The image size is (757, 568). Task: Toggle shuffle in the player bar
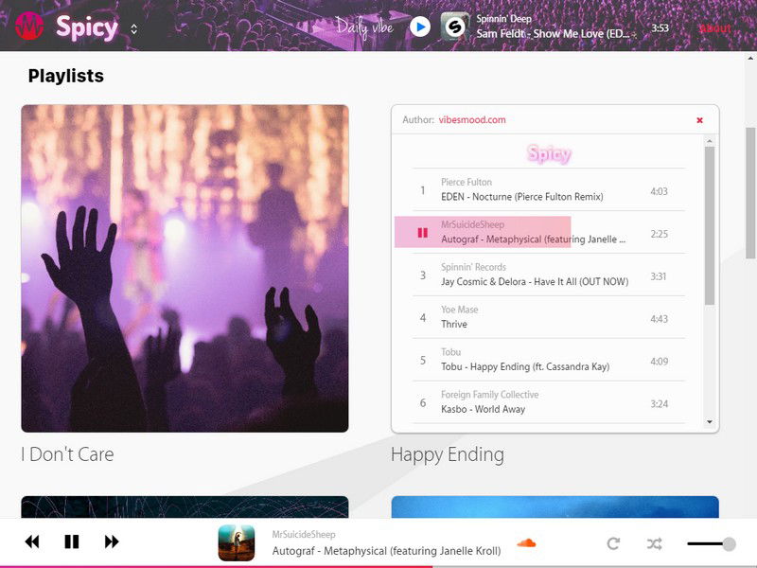[655, 543]
